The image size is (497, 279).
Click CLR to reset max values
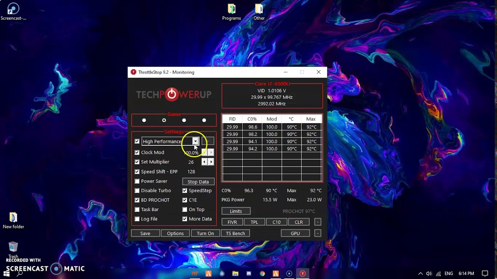[x=299, y=222]
